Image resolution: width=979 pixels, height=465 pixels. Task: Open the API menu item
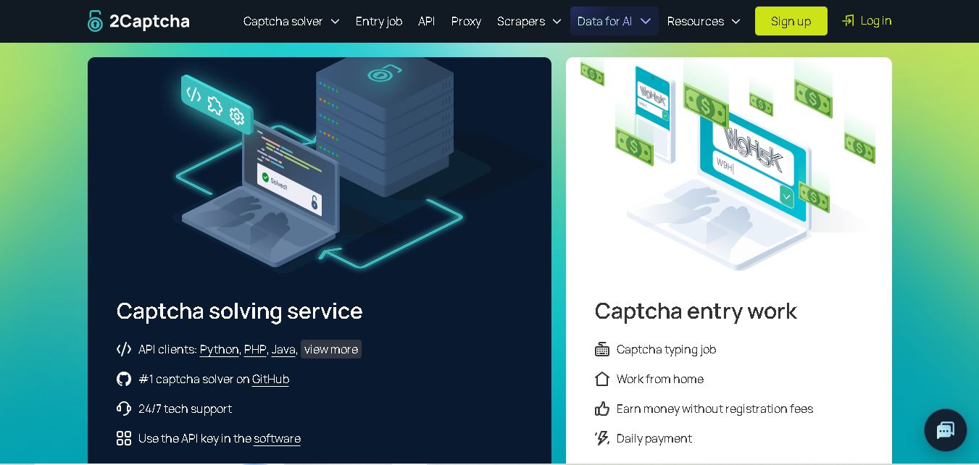pos(427,21)
